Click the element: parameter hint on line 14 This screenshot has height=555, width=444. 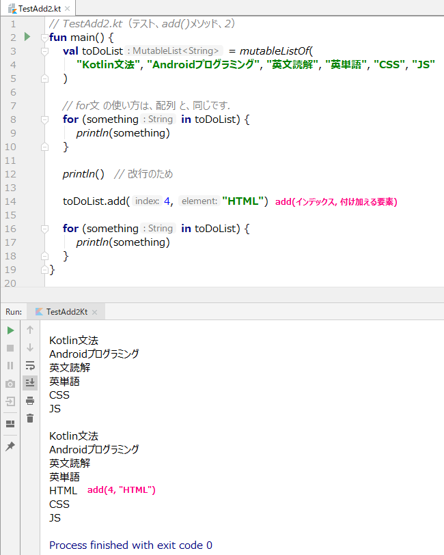[199, 201]
